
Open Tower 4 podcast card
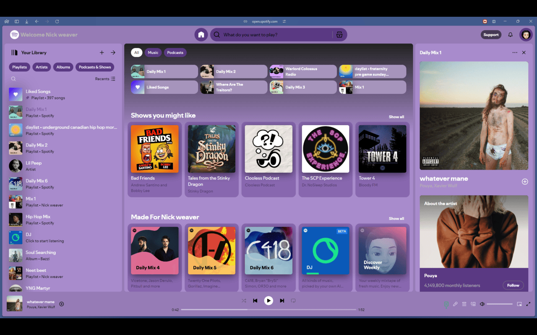[x=383, y=160]
